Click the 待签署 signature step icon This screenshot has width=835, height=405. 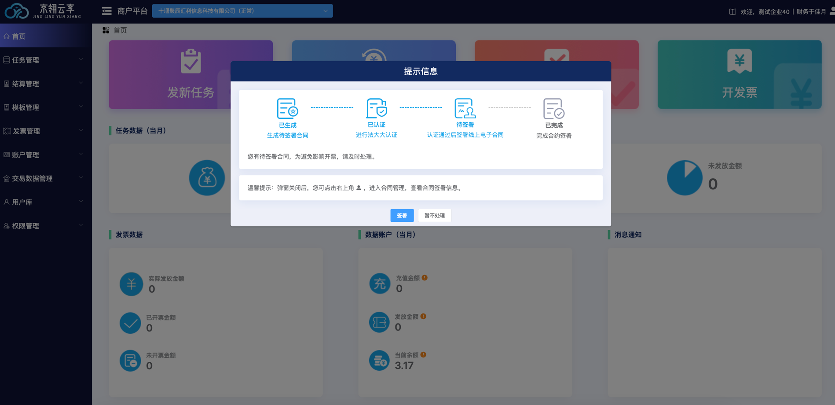coord(465,108)
